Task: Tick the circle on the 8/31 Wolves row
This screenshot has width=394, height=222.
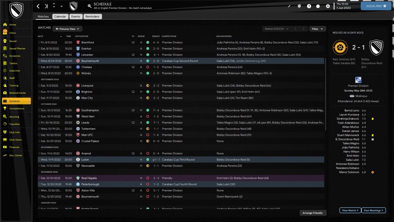Action: click(39, 73)
